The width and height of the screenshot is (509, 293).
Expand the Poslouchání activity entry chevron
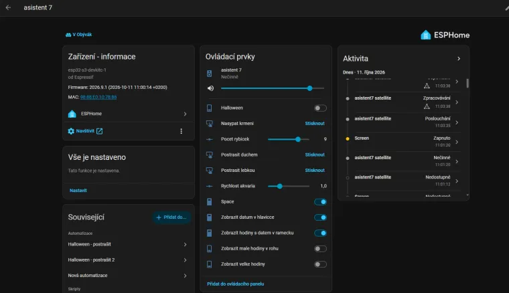pyautogui.click(x=457, y=122)
